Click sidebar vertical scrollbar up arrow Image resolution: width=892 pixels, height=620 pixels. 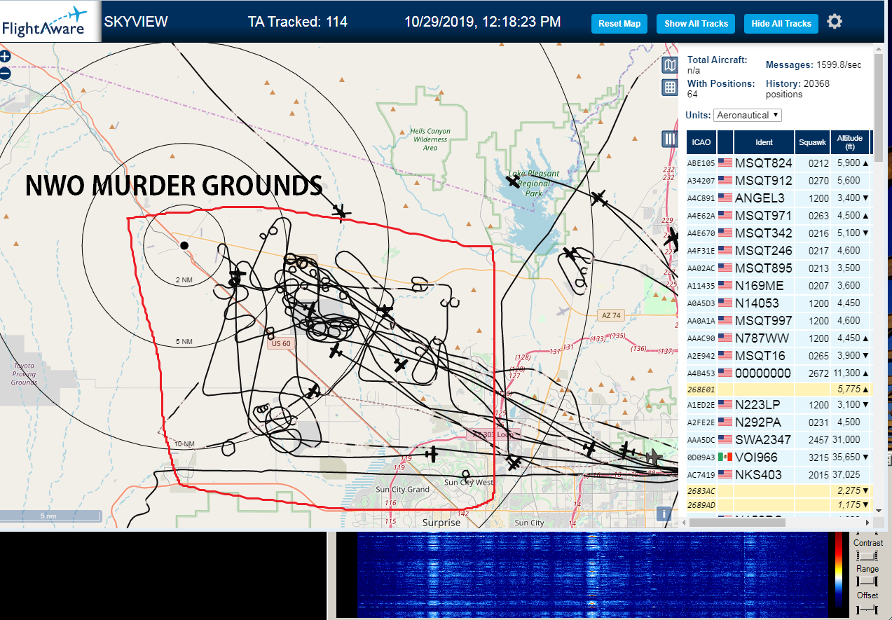point(879,49)
